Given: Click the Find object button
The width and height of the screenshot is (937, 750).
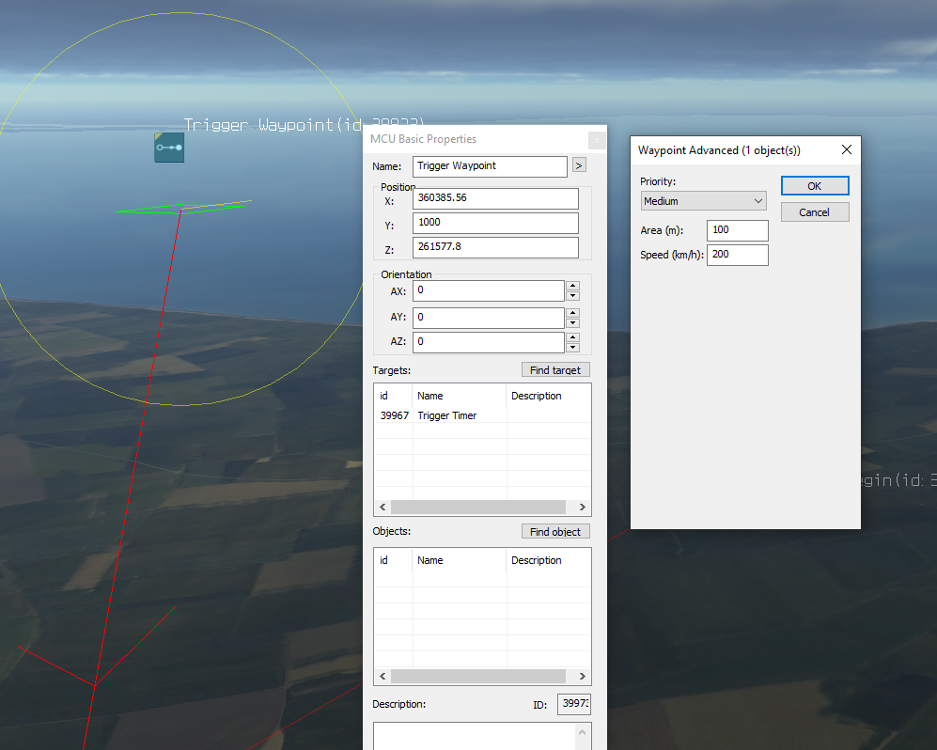Looking at the screenshot, I should click(555, 532).
